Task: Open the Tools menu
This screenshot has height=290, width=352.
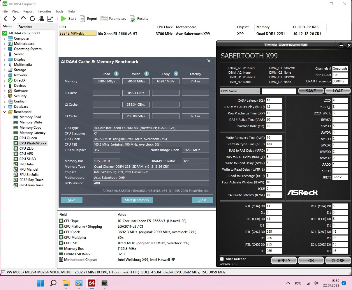Action: 59,11
